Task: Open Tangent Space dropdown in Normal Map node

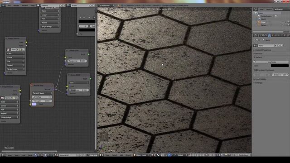Action: pyautogui.click(x=42, y=93)
